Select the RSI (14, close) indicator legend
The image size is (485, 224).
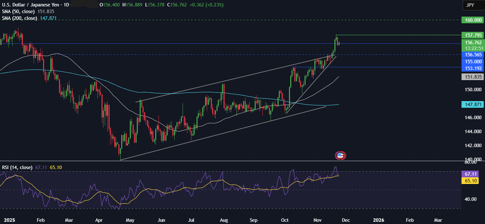tap(17, 168)
